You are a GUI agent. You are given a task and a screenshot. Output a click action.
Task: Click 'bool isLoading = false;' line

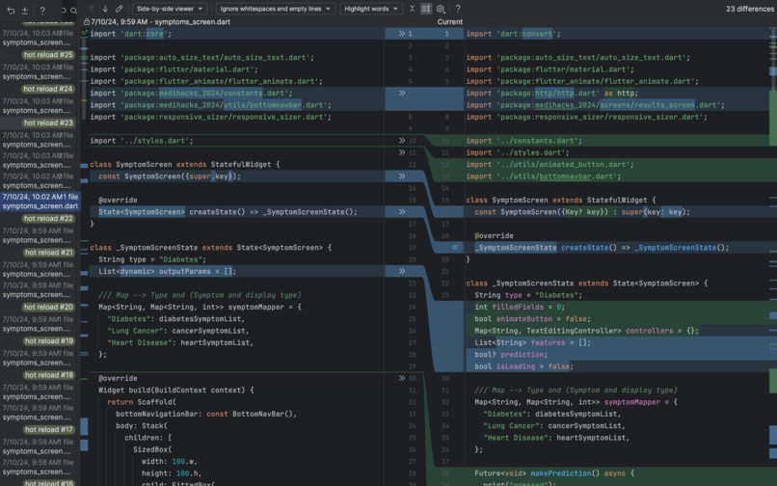tap(523, 366)
